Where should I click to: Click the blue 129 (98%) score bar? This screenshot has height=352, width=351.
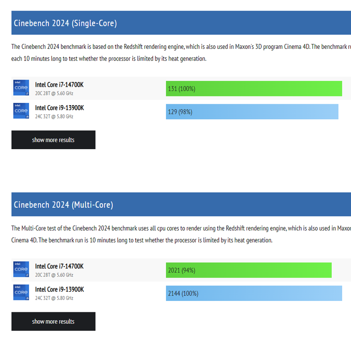tap(252, 112)
